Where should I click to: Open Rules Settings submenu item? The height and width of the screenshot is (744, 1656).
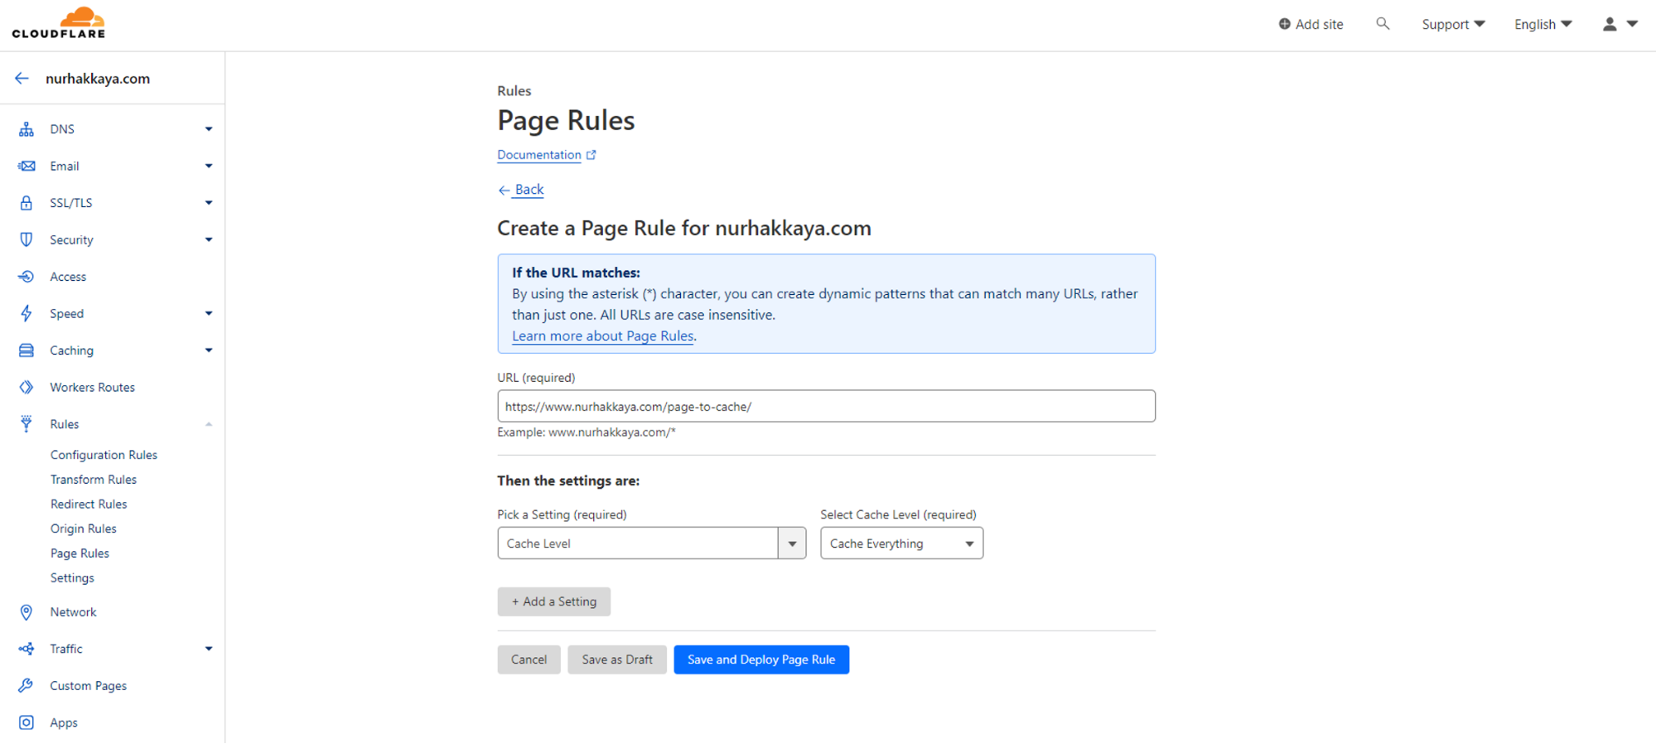coord(72,577)
